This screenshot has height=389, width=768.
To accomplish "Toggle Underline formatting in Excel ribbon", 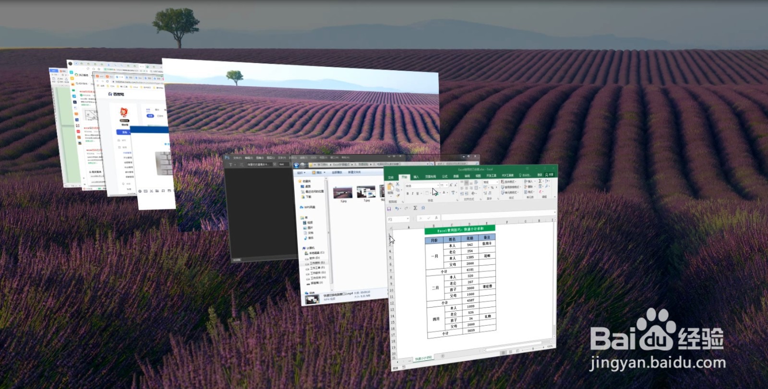I will 417,194.
